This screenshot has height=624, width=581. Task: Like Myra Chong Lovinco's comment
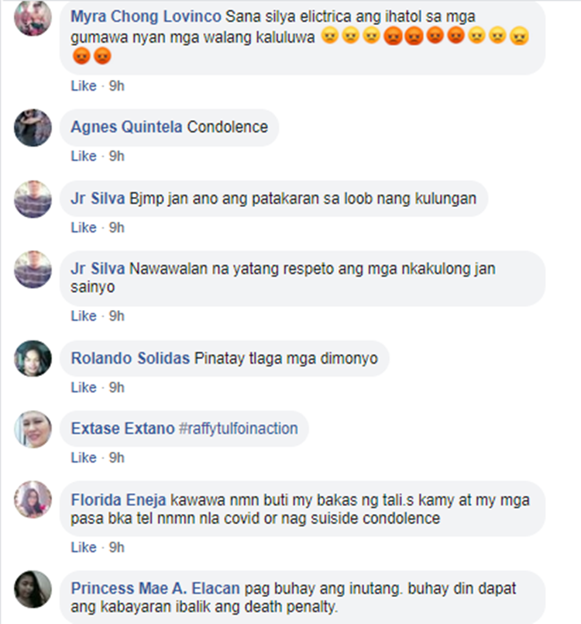pyautogui.click(x=84, y=86)
